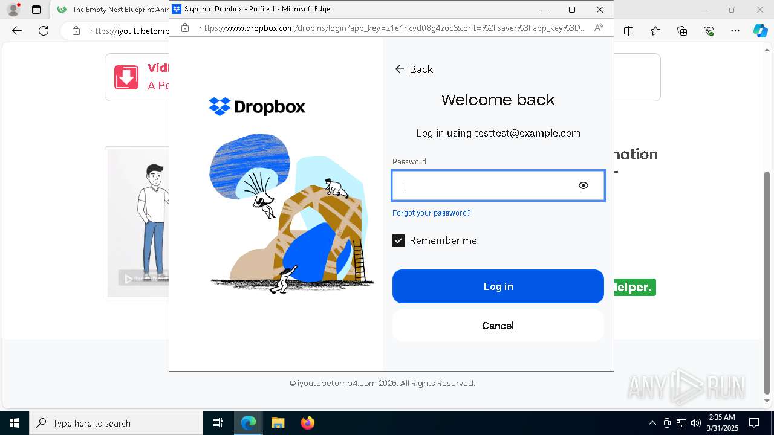The height and width of the screenshot is (435, 774).
Task: Minimize the Dropbox sign-in window
Action: click(544, 10)
